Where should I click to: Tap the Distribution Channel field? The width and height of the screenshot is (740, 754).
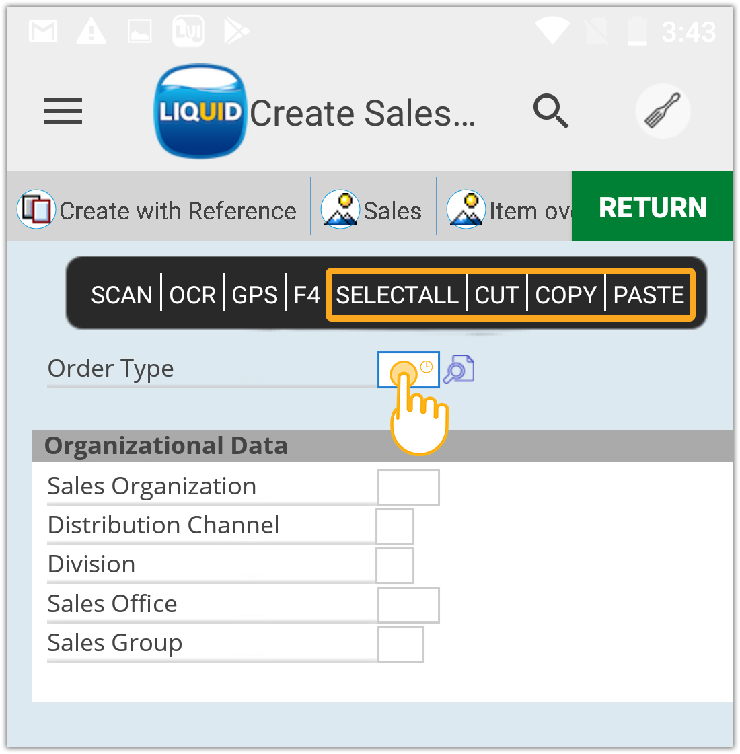395,526
